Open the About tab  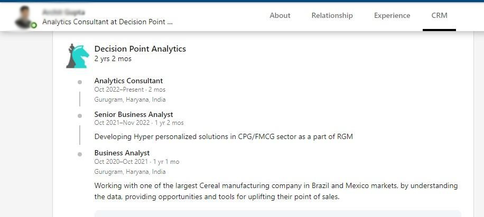[280, 15]
